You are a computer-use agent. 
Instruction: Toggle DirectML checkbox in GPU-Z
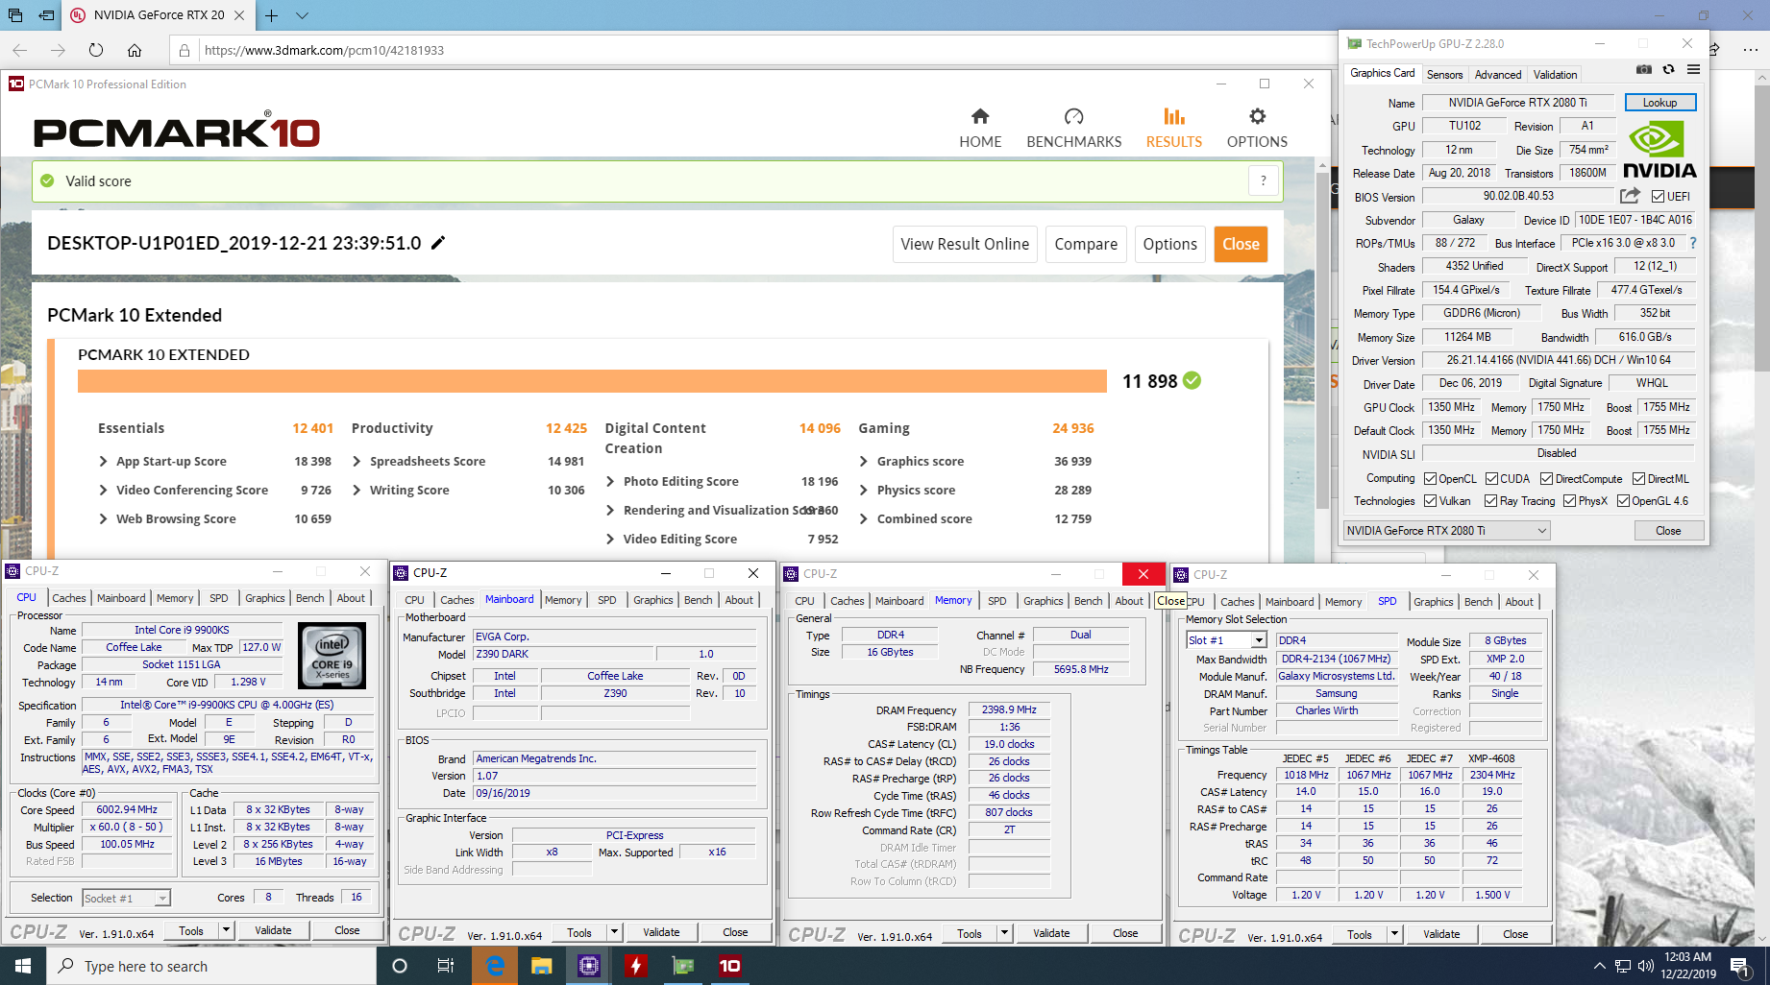pos(1638,479)
